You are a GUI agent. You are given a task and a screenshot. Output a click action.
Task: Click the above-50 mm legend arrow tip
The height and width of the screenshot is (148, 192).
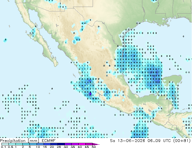[x=96, y=144]
